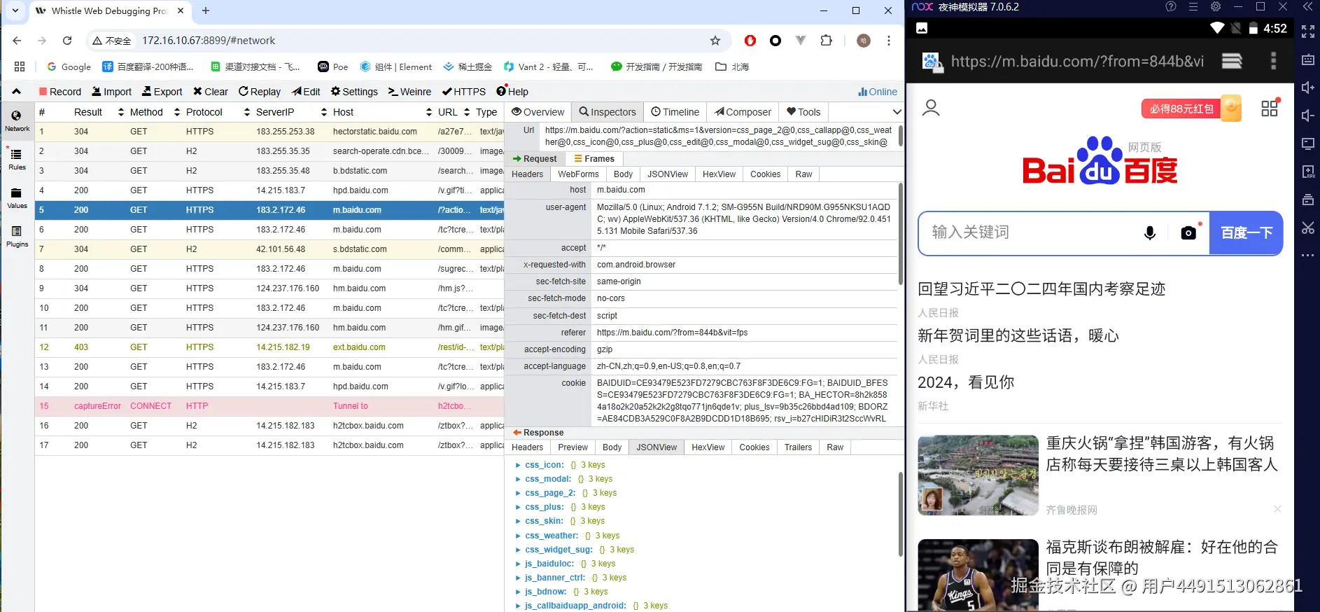Viewport: 1320px width, 612px height.
Task: Reload the Chrome page
Action: [67, 41]
